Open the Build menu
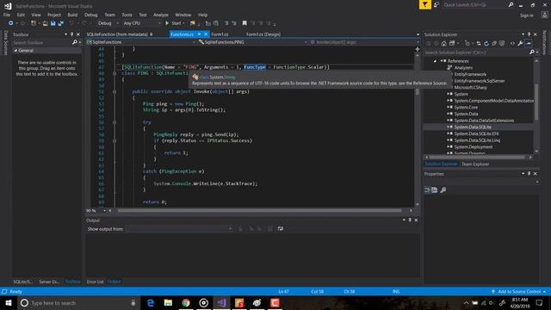Screen dimensions: 551x310 (x=72, y=15)
